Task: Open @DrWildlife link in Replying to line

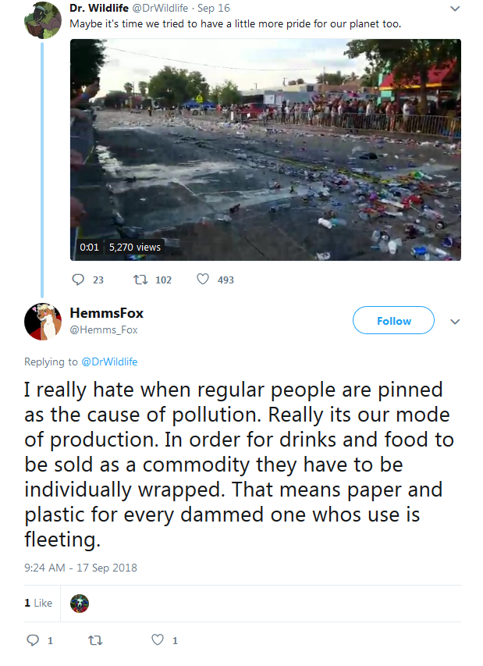Action: 109,361
